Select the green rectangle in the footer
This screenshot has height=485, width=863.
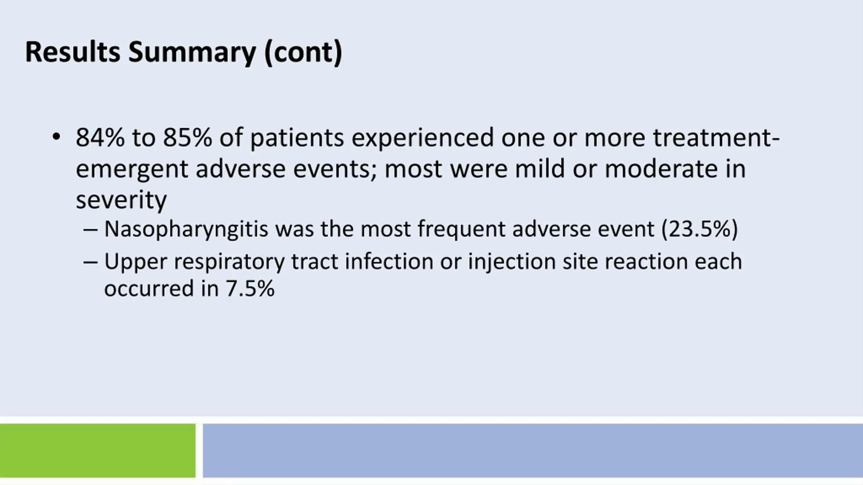click(x=98, y=451)
